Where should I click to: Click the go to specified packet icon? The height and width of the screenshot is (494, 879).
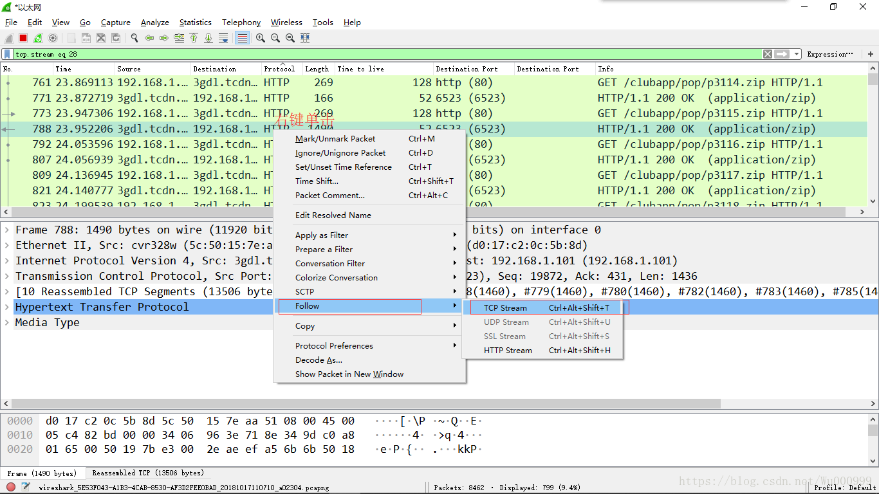pyautogui.click(x=179, y=38)
